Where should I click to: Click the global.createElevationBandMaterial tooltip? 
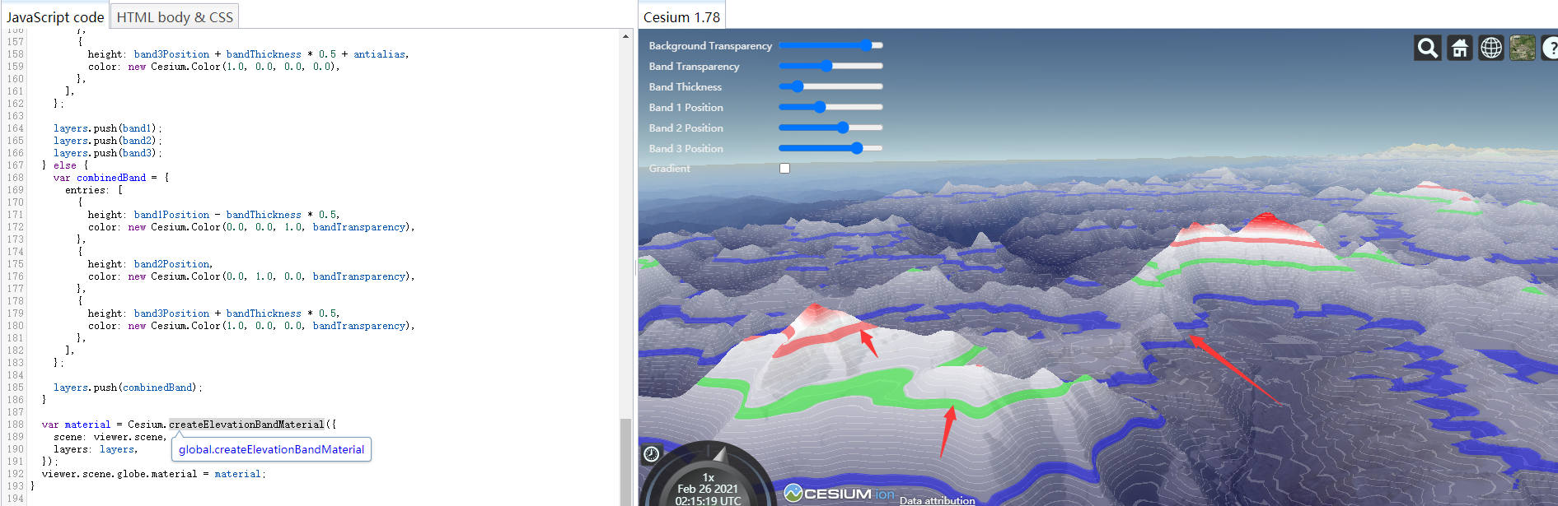[271, 449]
